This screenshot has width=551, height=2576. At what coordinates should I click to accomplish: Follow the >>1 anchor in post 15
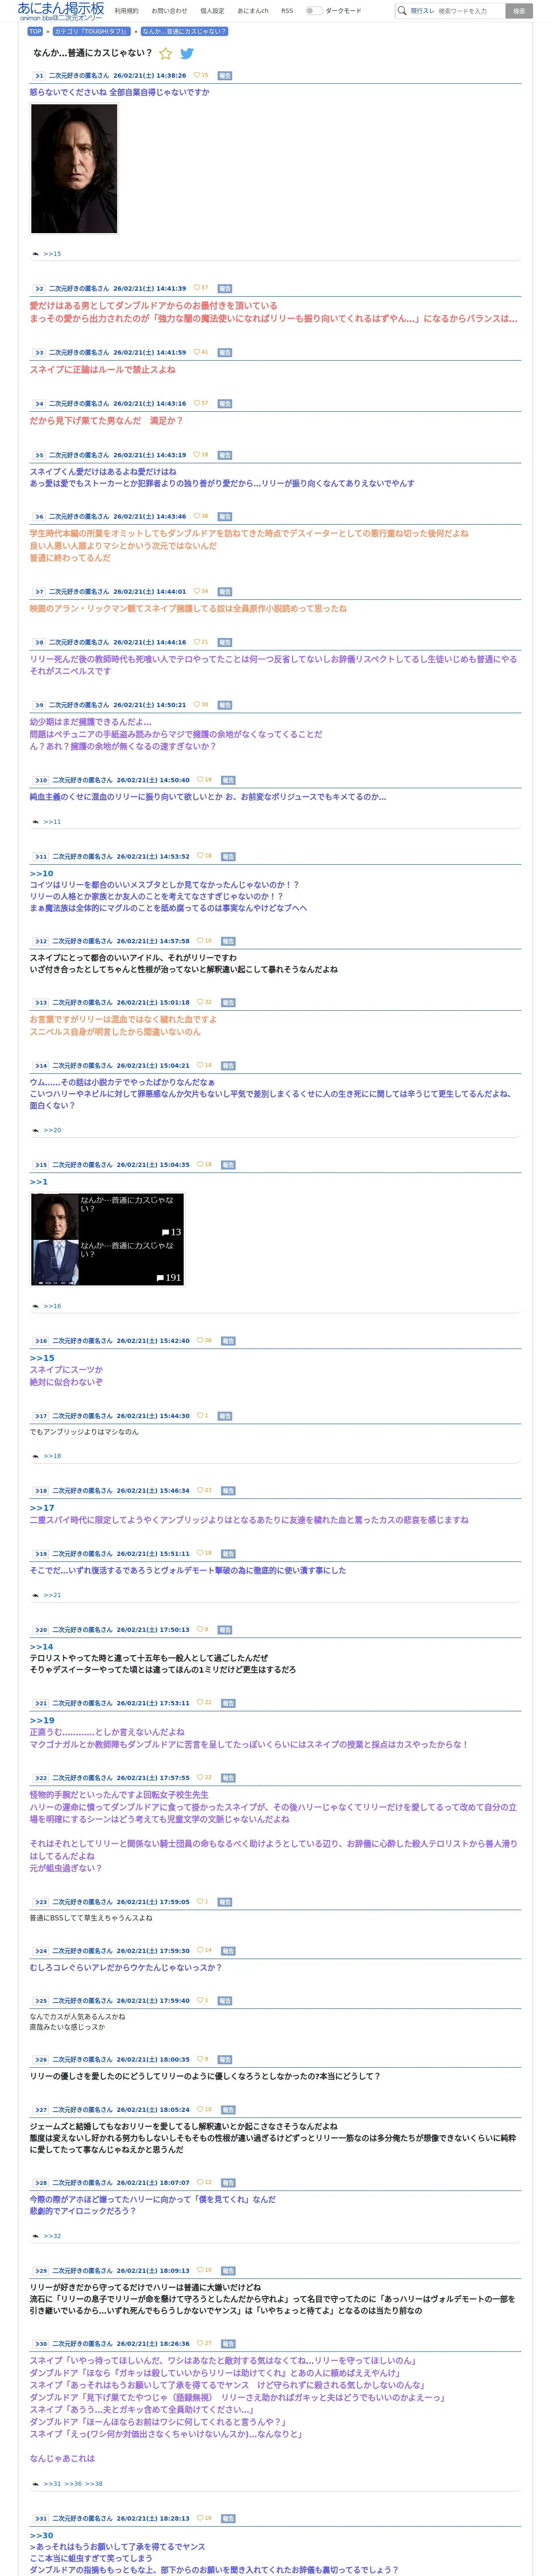coord(38,1182)
